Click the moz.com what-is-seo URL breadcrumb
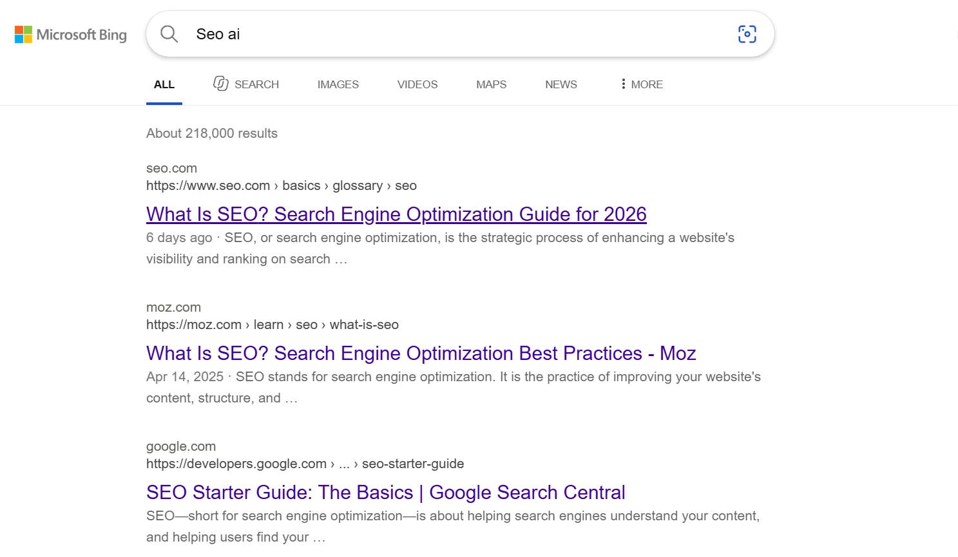958x557 pixels. [x=272, y=325]
